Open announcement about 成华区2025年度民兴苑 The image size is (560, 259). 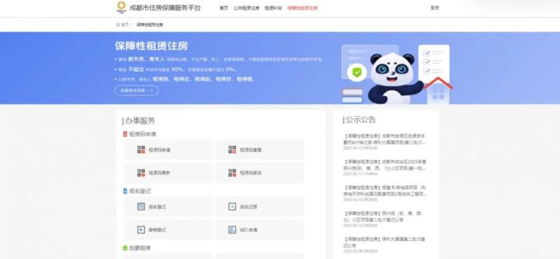click(x=384, y=165)
